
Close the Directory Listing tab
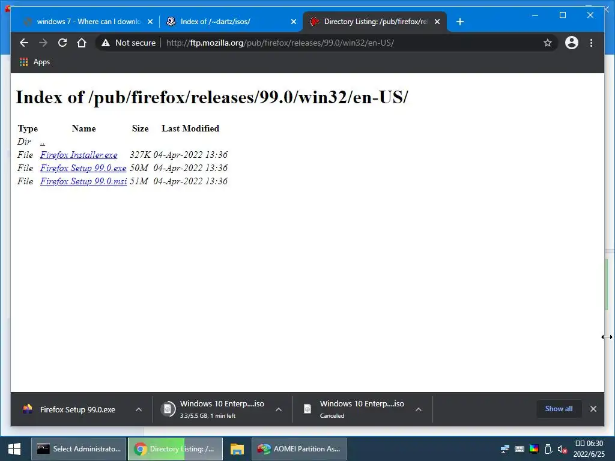(437, 22)
